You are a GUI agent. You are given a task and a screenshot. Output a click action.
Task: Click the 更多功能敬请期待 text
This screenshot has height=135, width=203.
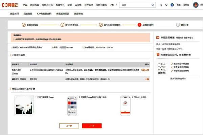point(178,78)
